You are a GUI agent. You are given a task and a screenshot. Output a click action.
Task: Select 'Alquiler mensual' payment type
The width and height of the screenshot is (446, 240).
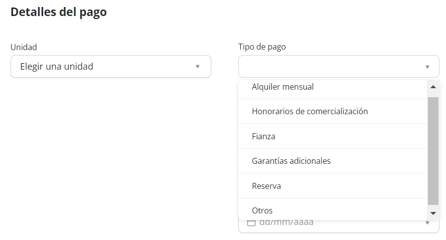point(282,87)
